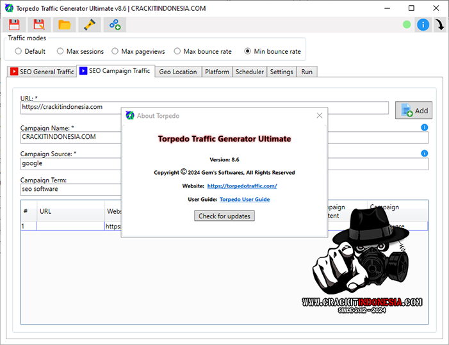This screenshot has height=345, width=449.
Task: Choose Max pageviews traffic mode
Action: click(x=115, y=51)
